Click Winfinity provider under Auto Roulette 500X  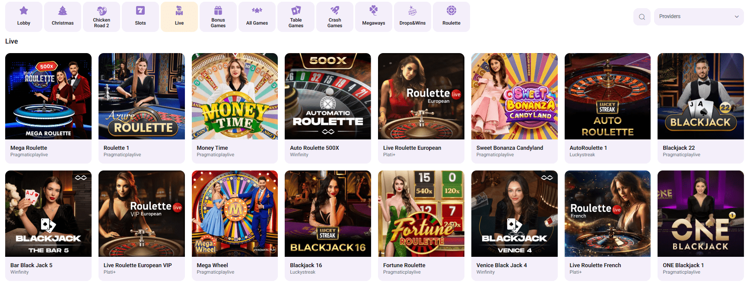point(299,155)
